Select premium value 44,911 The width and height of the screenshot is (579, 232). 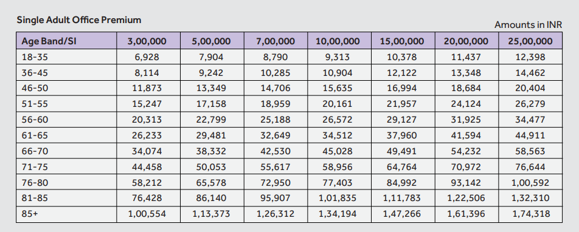tap(530, 135)
